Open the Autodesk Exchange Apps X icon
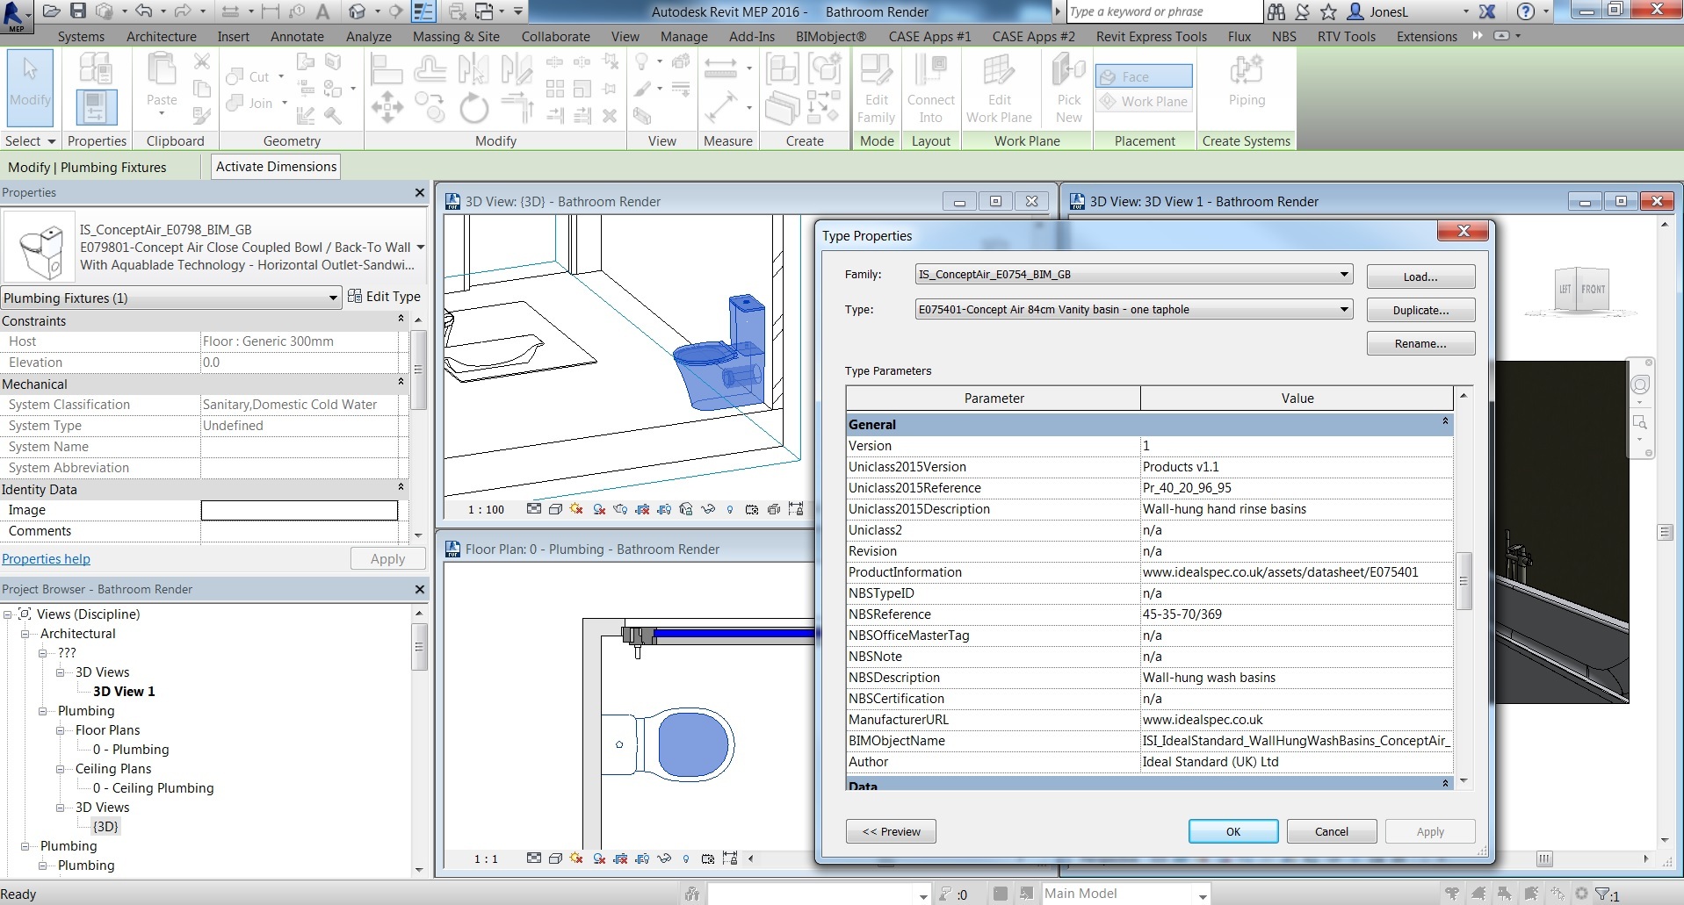The height and width of the screenshot is (905, 1684). [x=1487, y=11]
